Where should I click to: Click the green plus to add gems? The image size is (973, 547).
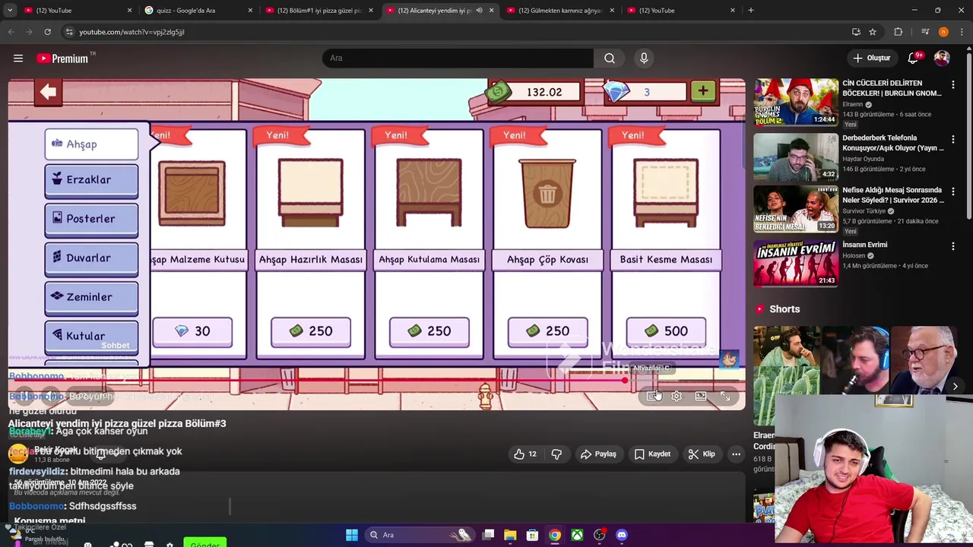point(702,91)
